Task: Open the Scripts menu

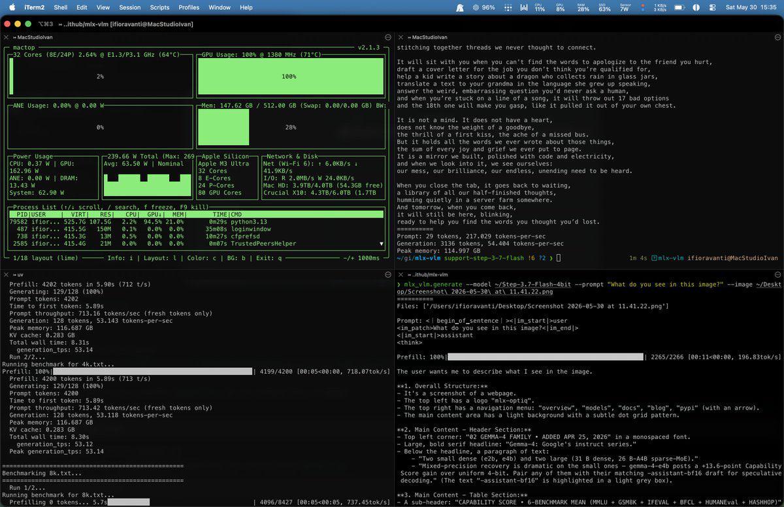Action: [159, 8]
